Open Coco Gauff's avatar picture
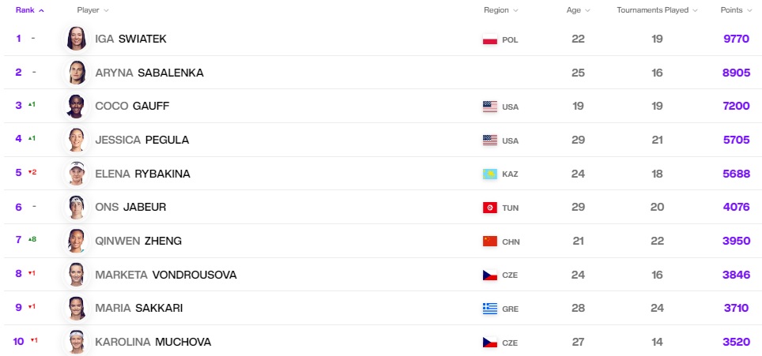 tap(77, 107)
